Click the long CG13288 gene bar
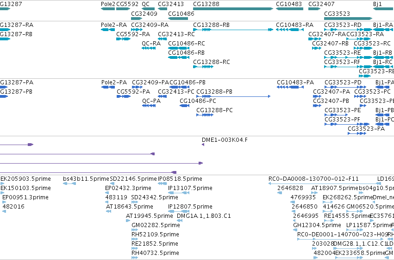The image size is (394, 260). tap(233, 9)
